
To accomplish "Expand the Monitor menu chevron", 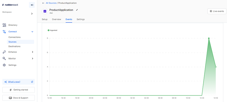I will coord(33,59).
